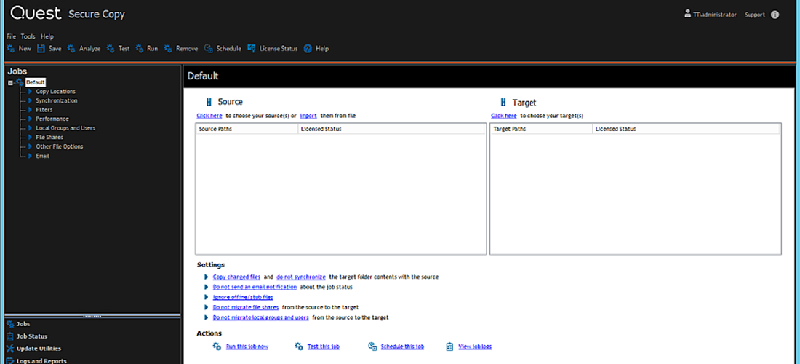This screenshot has height=364, width=800.
Task: Click the Run toolbar icon
Action: [x=140, y=49]
